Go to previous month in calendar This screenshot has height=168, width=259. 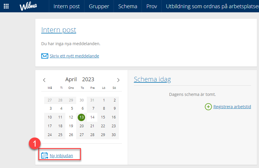[44, 80]
